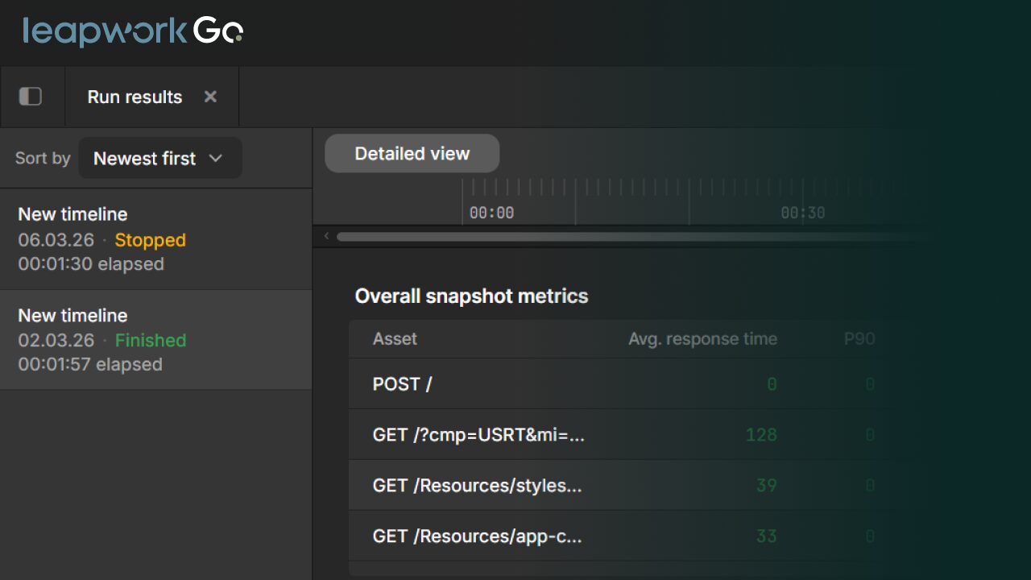Sort by the Asset column header
Image resolution: width=1031 pixels, height=580 pixels.
click(x=395, y=339)
